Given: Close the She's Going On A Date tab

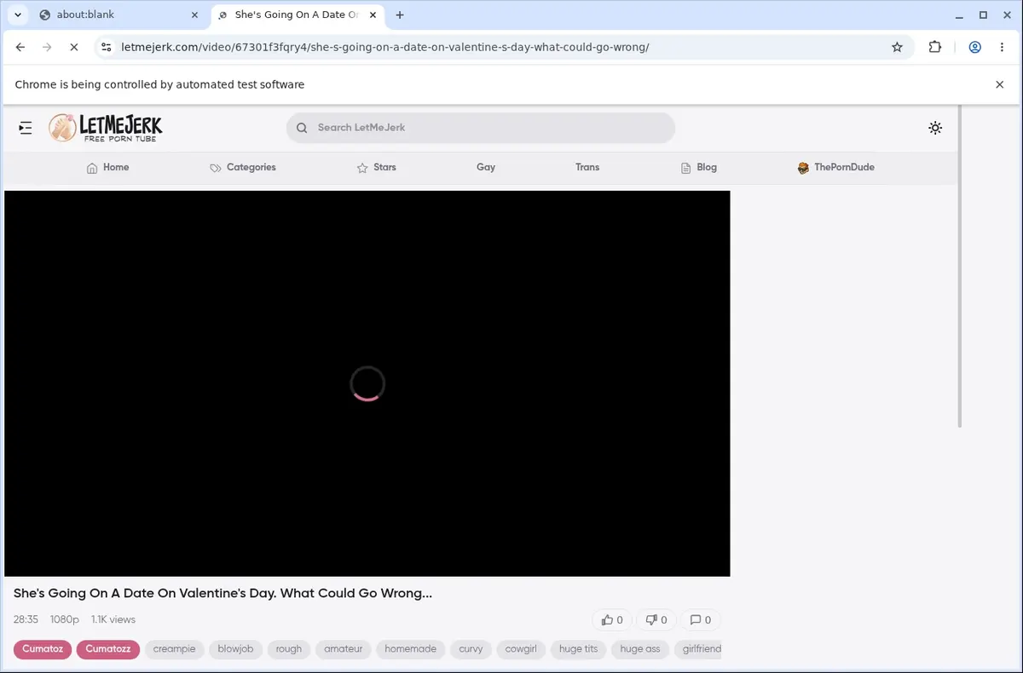Looking at the screenshot, I should click(371, 14).
